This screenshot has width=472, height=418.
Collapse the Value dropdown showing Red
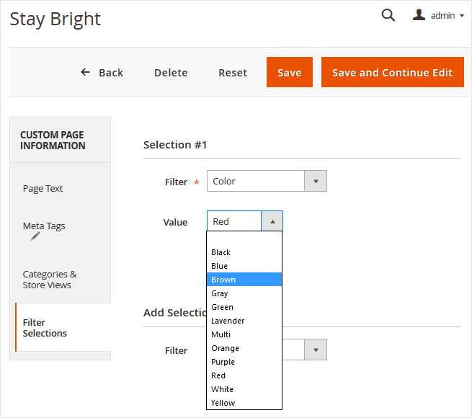pyautogui.click(x=272, y=221)
